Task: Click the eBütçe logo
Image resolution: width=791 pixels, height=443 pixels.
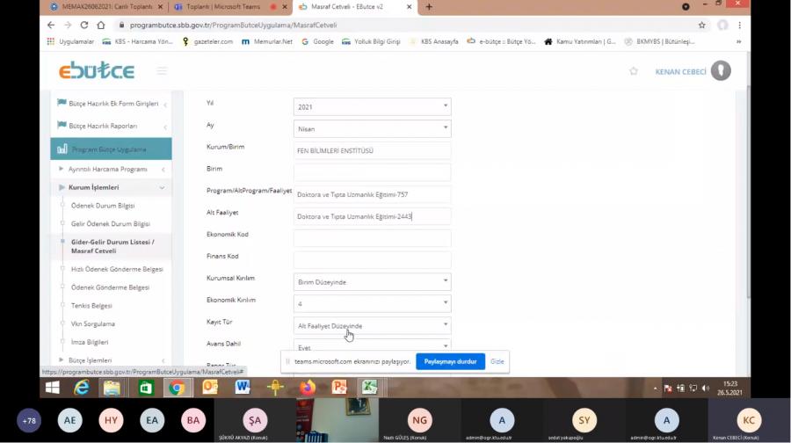Action: [x=97, y=71]
